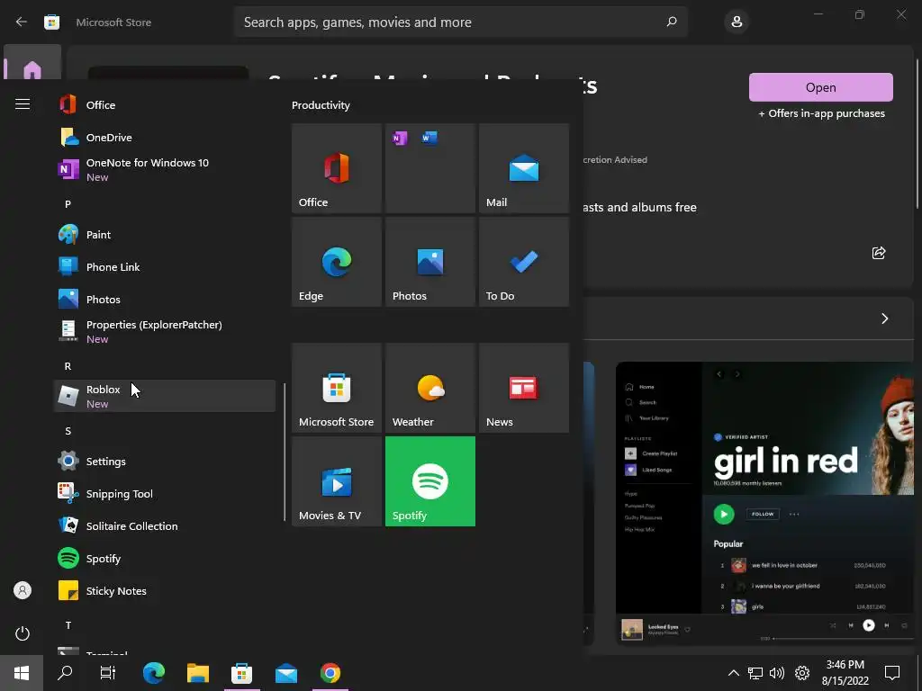922x691 pixels.
Task: Click the Office tile in Productivity group
Action: coord(337,168)
